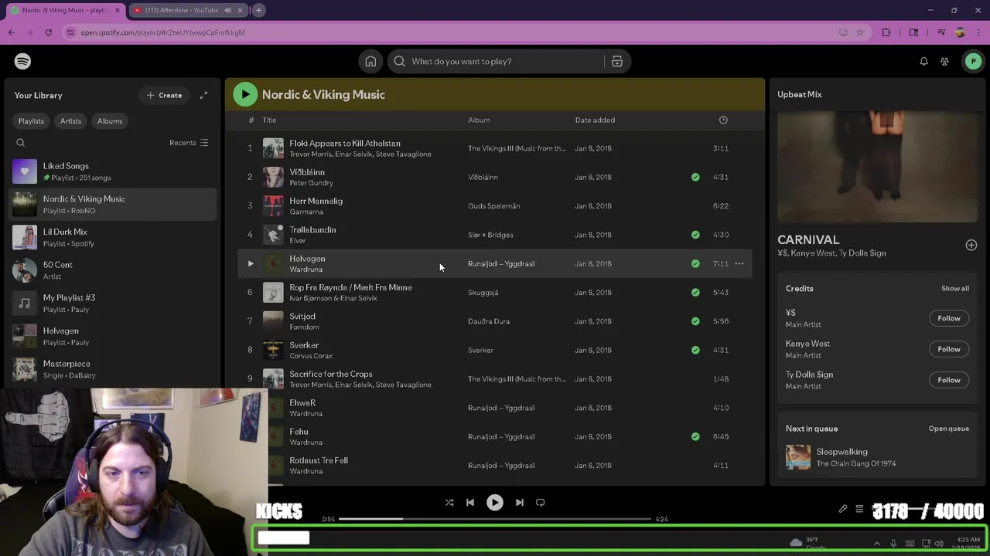Toggle saved checkmark for Svitjod
The width and height of the screenshot is (990, 556).
[x=695, y=321]
